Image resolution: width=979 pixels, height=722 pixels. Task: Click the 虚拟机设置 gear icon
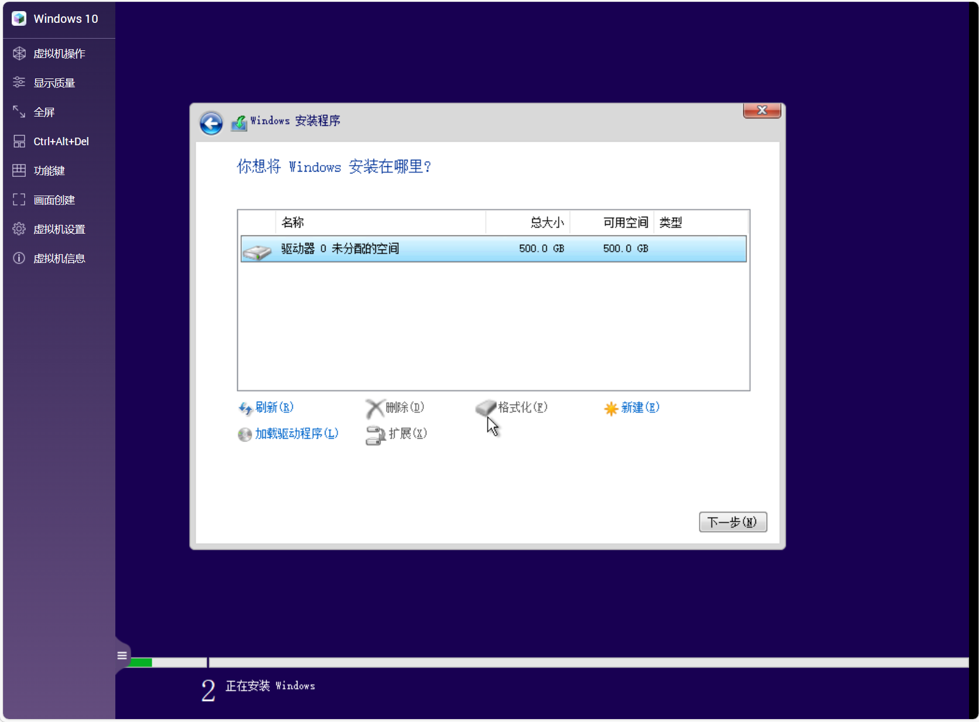19,229
